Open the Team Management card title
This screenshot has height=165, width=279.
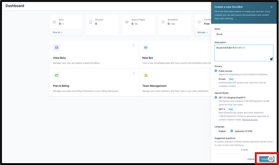154,86
